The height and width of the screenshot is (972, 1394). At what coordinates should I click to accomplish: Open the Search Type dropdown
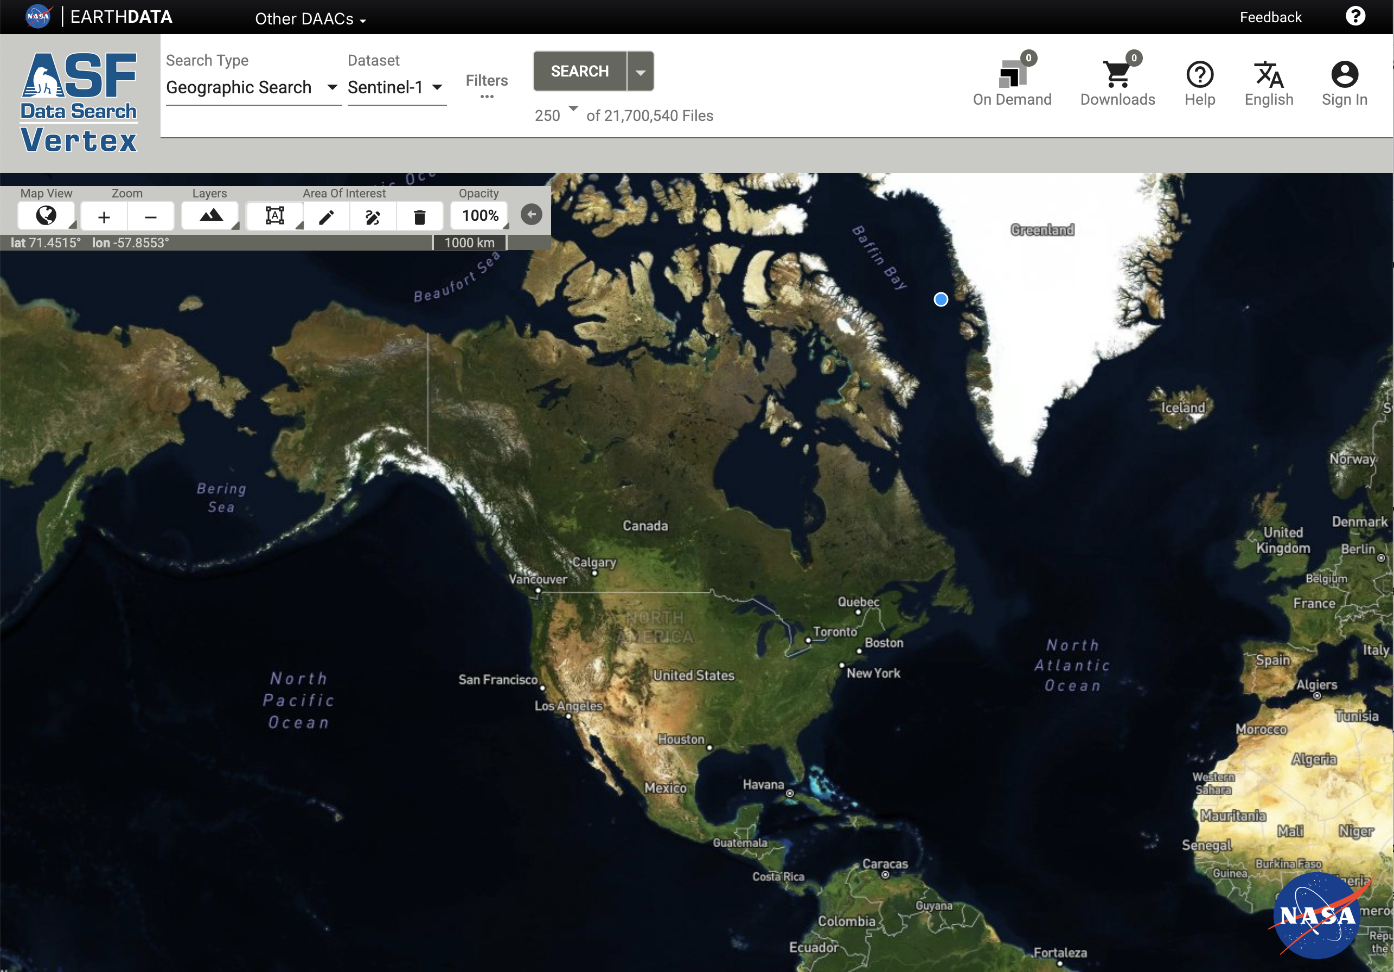pyautogui.click(x=252, y=87)
